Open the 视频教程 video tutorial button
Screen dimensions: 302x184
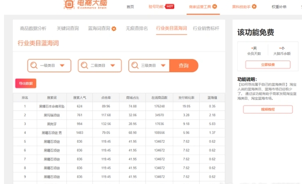click(x=268, y=109)
